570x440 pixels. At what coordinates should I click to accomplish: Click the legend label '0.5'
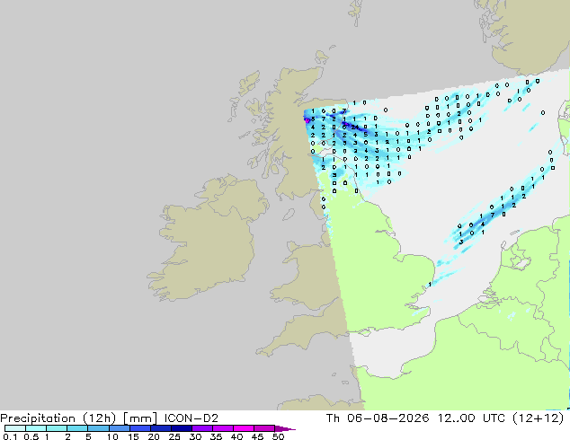(x=31, y=436)
